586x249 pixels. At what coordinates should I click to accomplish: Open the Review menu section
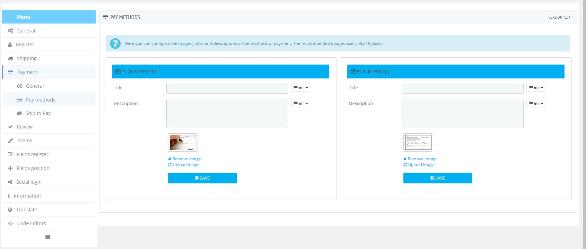(x=25, y=127)
